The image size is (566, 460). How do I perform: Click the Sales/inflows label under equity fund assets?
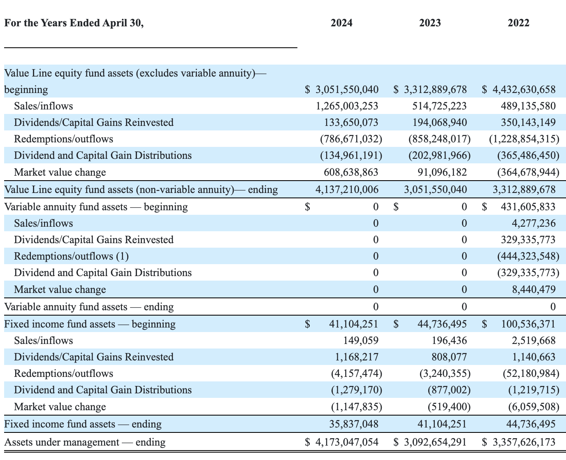point(43,106)
